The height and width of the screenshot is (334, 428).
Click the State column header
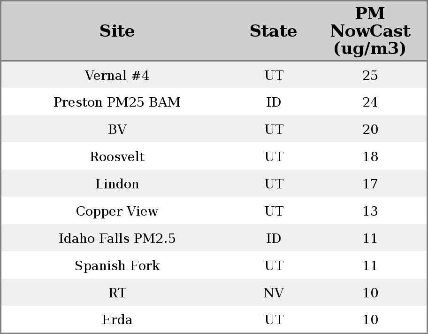[x=273, y=31]
